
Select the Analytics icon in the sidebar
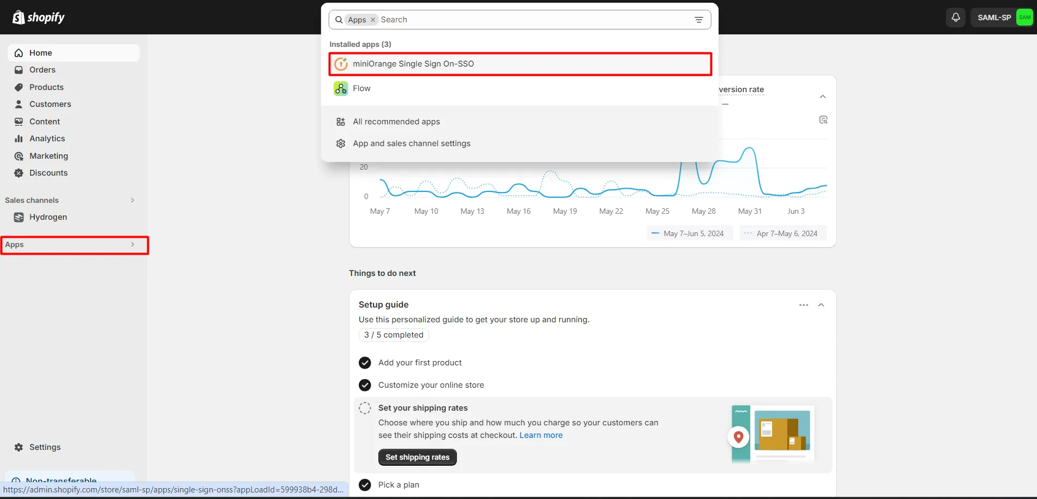click(19, 138)
